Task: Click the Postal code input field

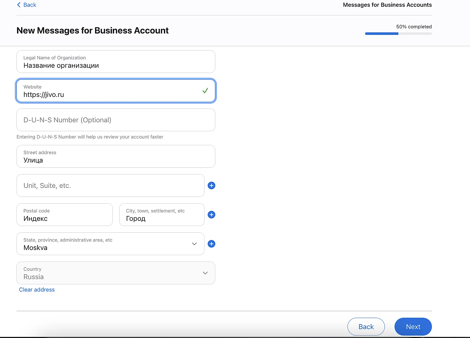Action: pos(64,215)
